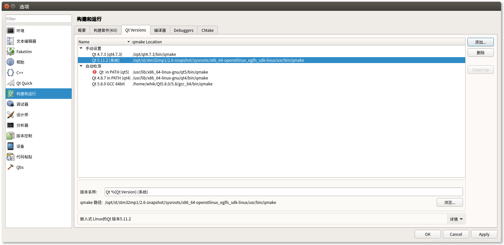The image size is (504, 245).
Task: Click the Apply button
Action: pyautogui.click(x=484, y=234)
